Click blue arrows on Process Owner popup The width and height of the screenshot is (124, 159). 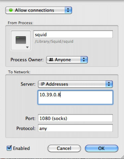coord(84,60)
